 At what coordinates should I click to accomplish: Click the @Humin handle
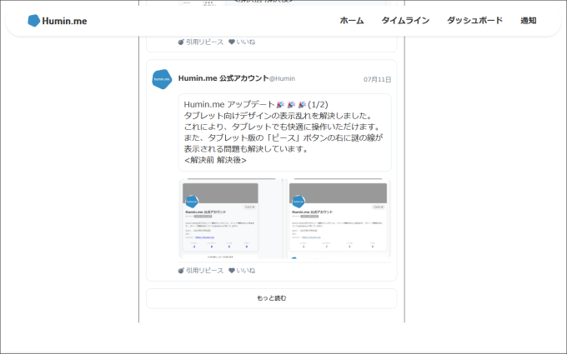point(282,78)
